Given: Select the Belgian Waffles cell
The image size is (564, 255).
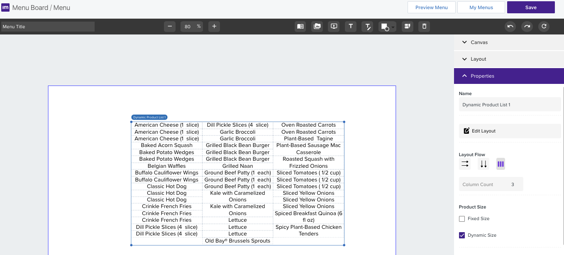Looking at the screenshot, I should tap(167, 166).
